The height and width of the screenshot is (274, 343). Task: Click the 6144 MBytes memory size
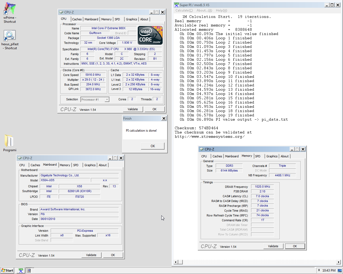tap(229, 171)
